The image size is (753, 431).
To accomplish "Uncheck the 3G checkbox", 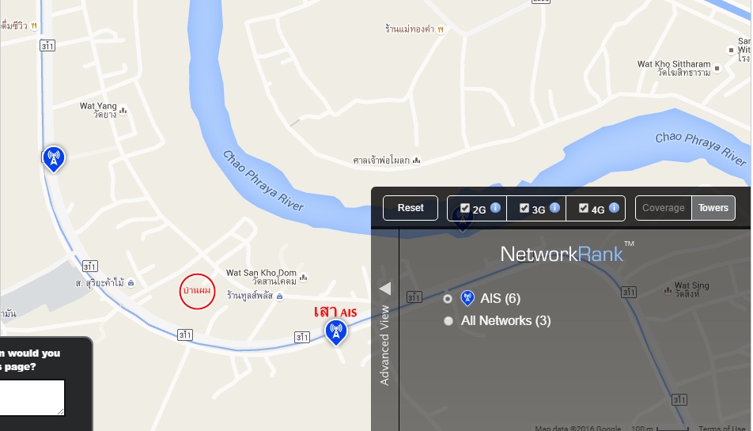I will pyautogui.click(x=524, y=208).
